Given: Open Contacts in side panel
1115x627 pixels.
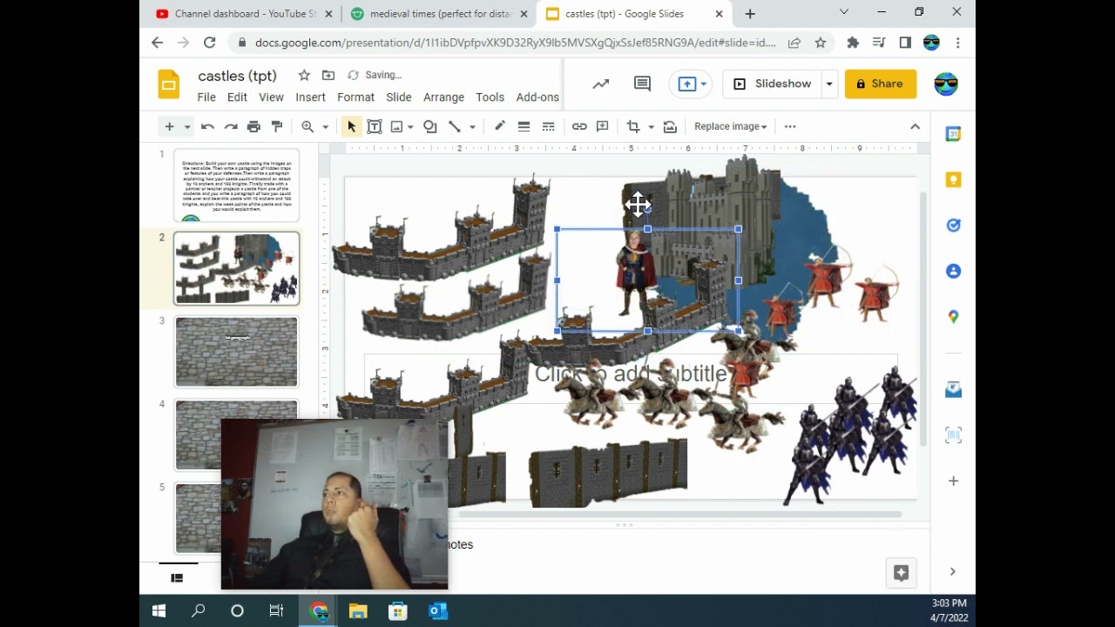Looking at the screenshot, I should (953, 271).
